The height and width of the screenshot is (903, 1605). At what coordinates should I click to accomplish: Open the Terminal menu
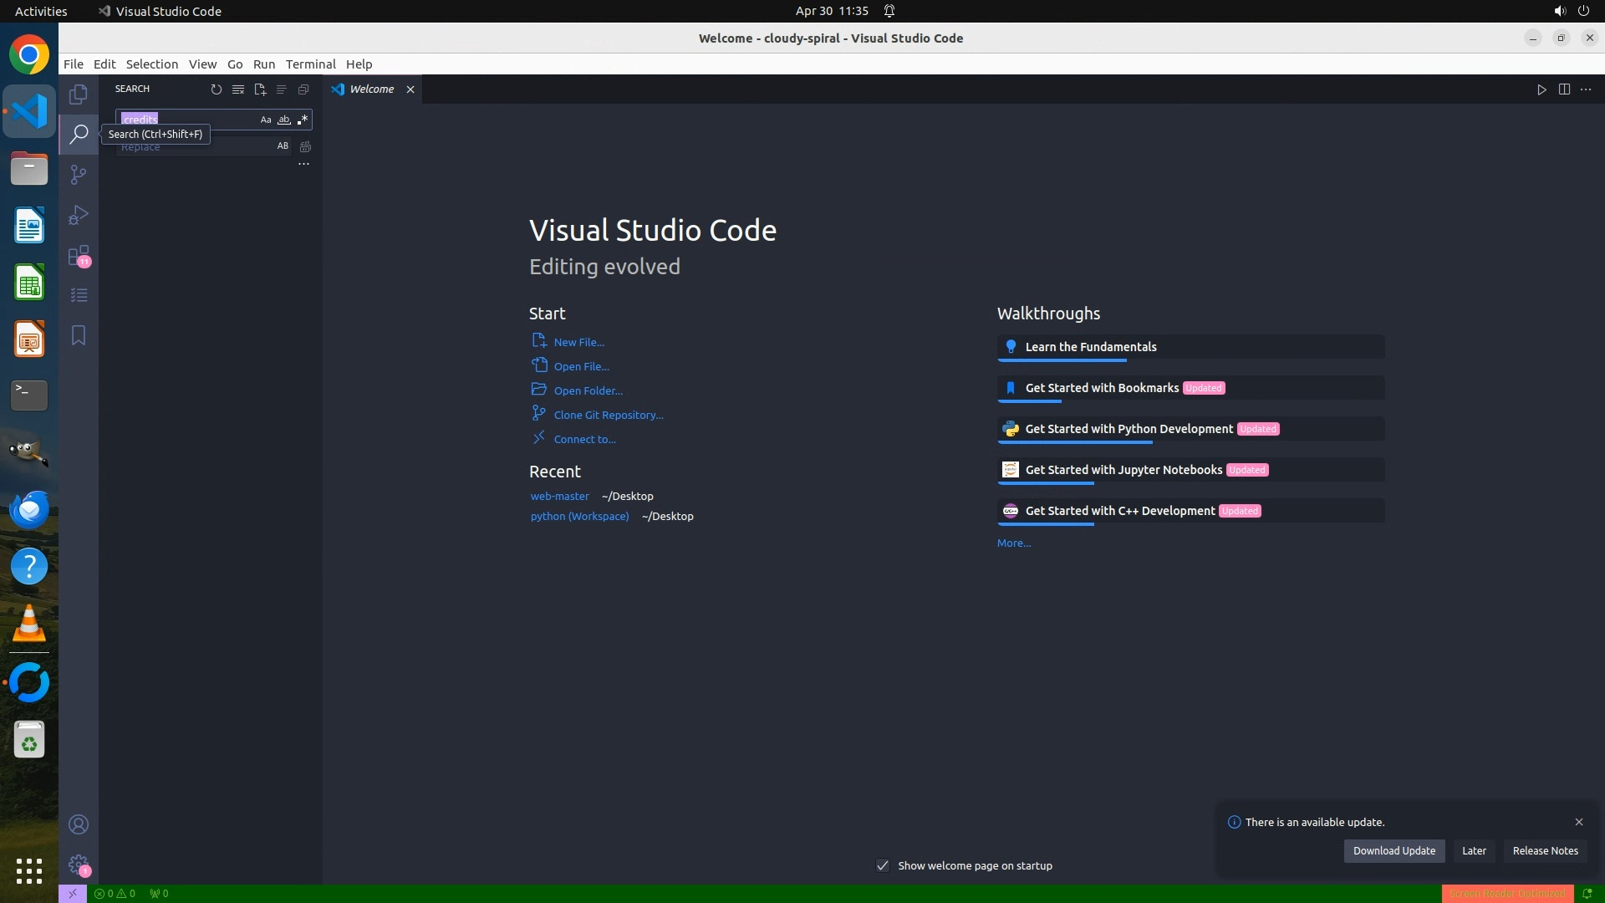point(310,64)
